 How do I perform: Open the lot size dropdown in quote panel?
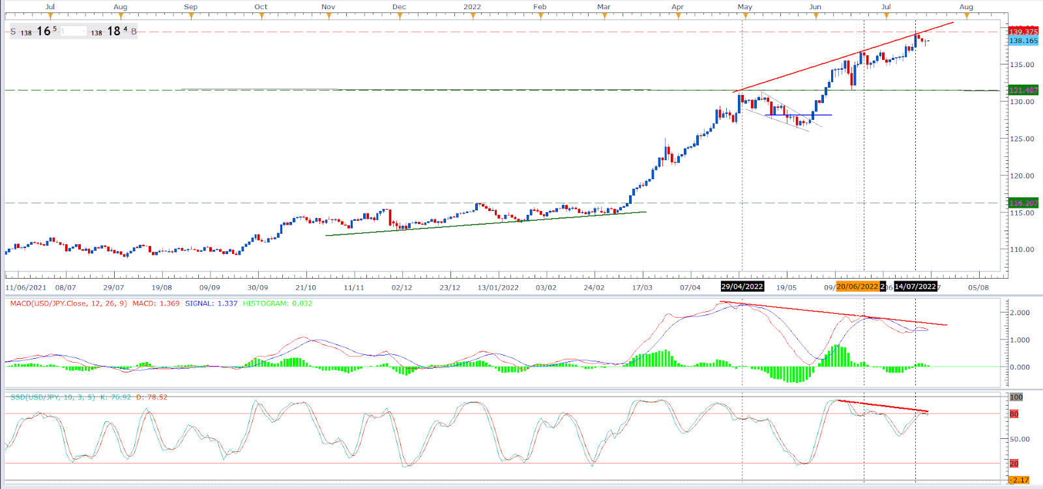click(74, 31)
